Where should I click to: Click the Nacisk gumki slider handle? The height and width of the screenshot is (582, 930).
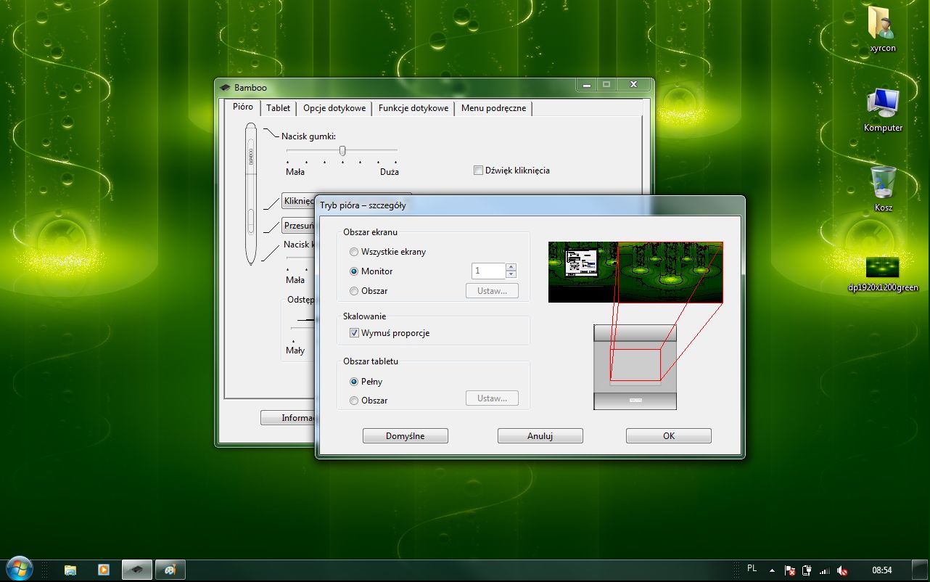click(342, 150)
